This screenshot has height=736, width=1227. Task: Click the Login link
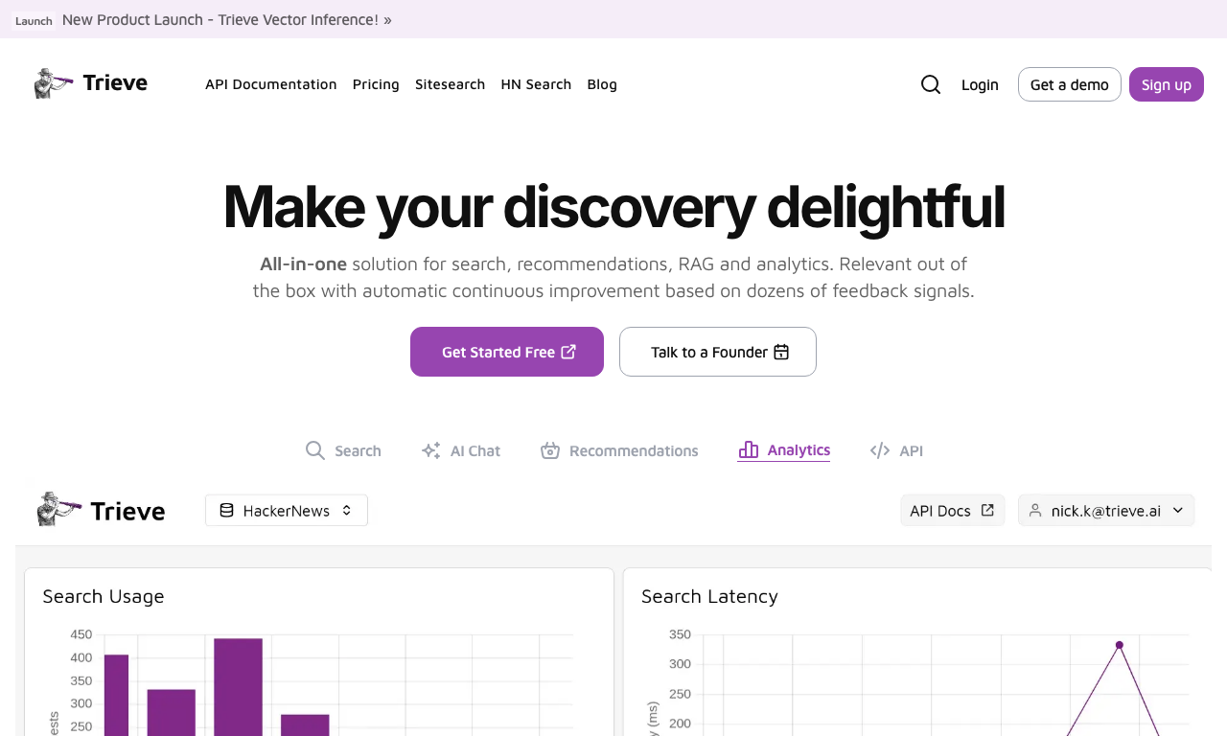point(980,84)
